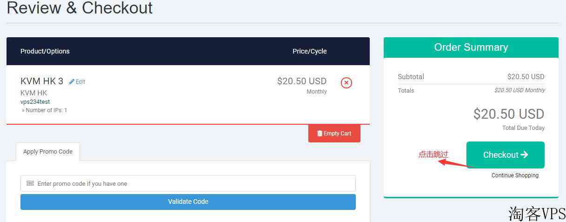Screen dimensions: 566x222
Task: Open the Edit link for KVM HK 3
Action: point(77,81)
